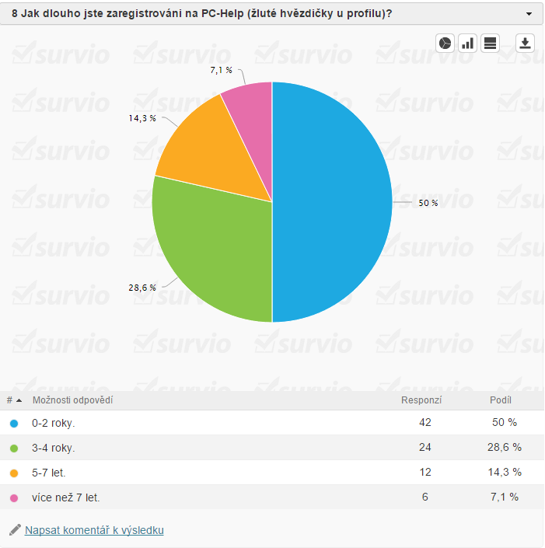Viewport: 545px width, 548px height.
Task: Collapse question 8 with the header arrow
Action: [529, 13]
